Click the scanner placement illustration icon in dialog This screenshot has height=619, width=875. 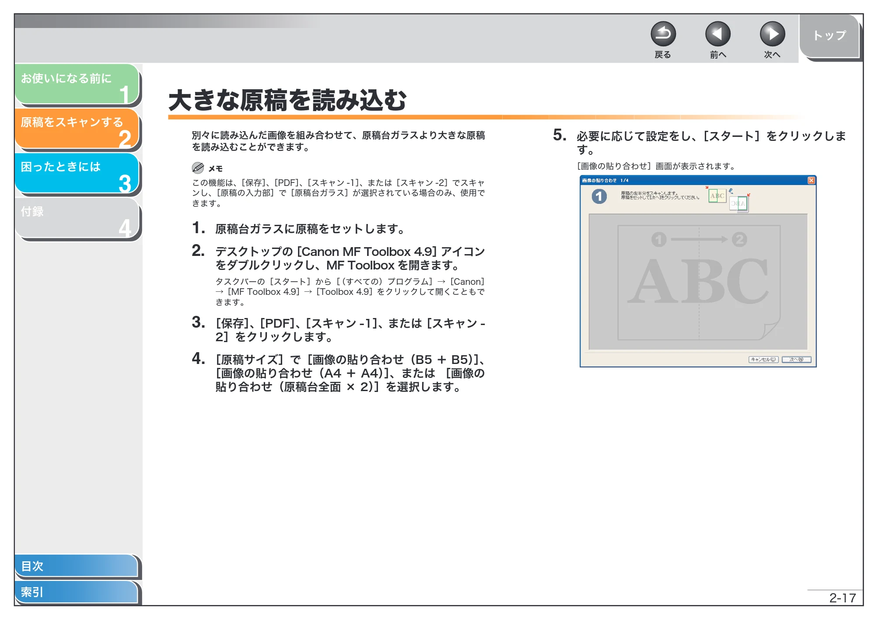[x=739, y=203]
